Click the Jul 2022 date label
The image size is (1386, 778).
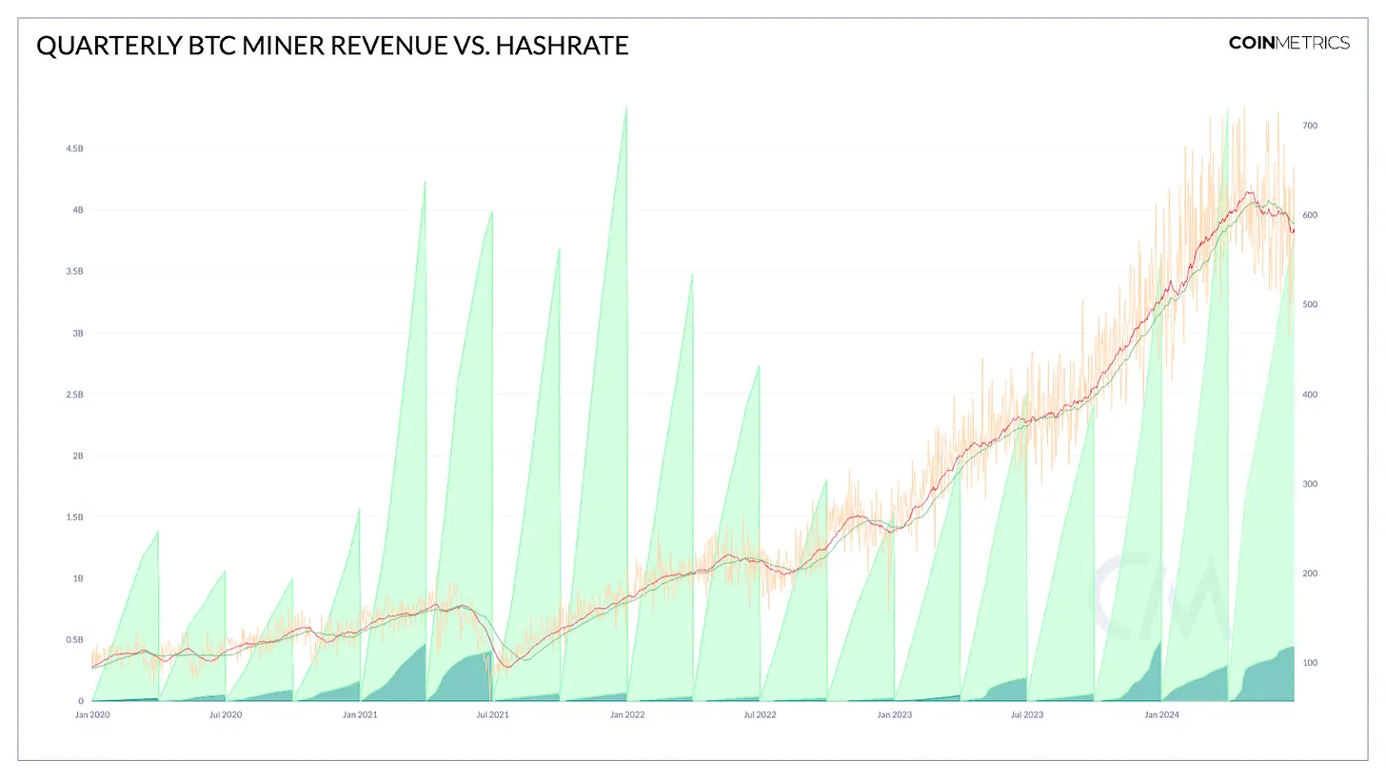[x=760, y=713]
